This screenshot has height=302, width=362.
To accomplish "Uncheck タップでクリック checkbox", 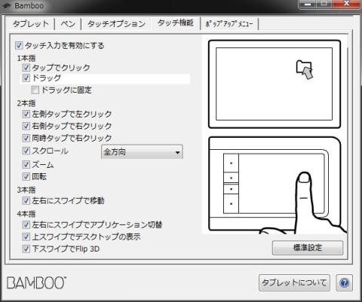I will [26, 68].
